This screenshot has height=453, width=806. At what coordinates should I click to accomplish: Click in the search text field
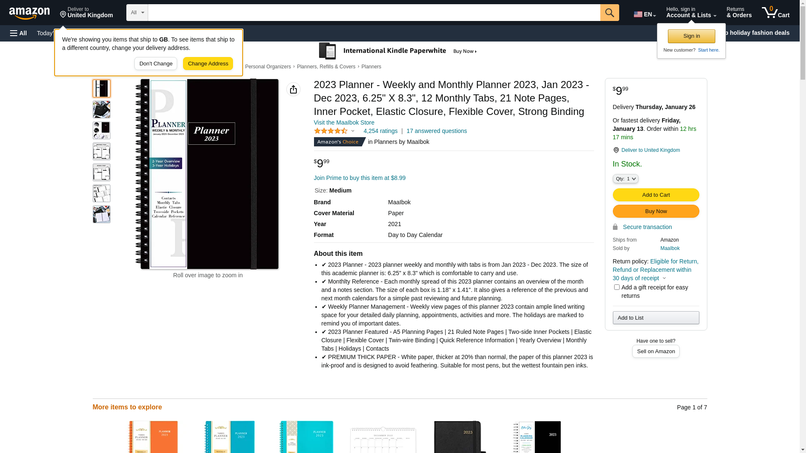[374, 13]
